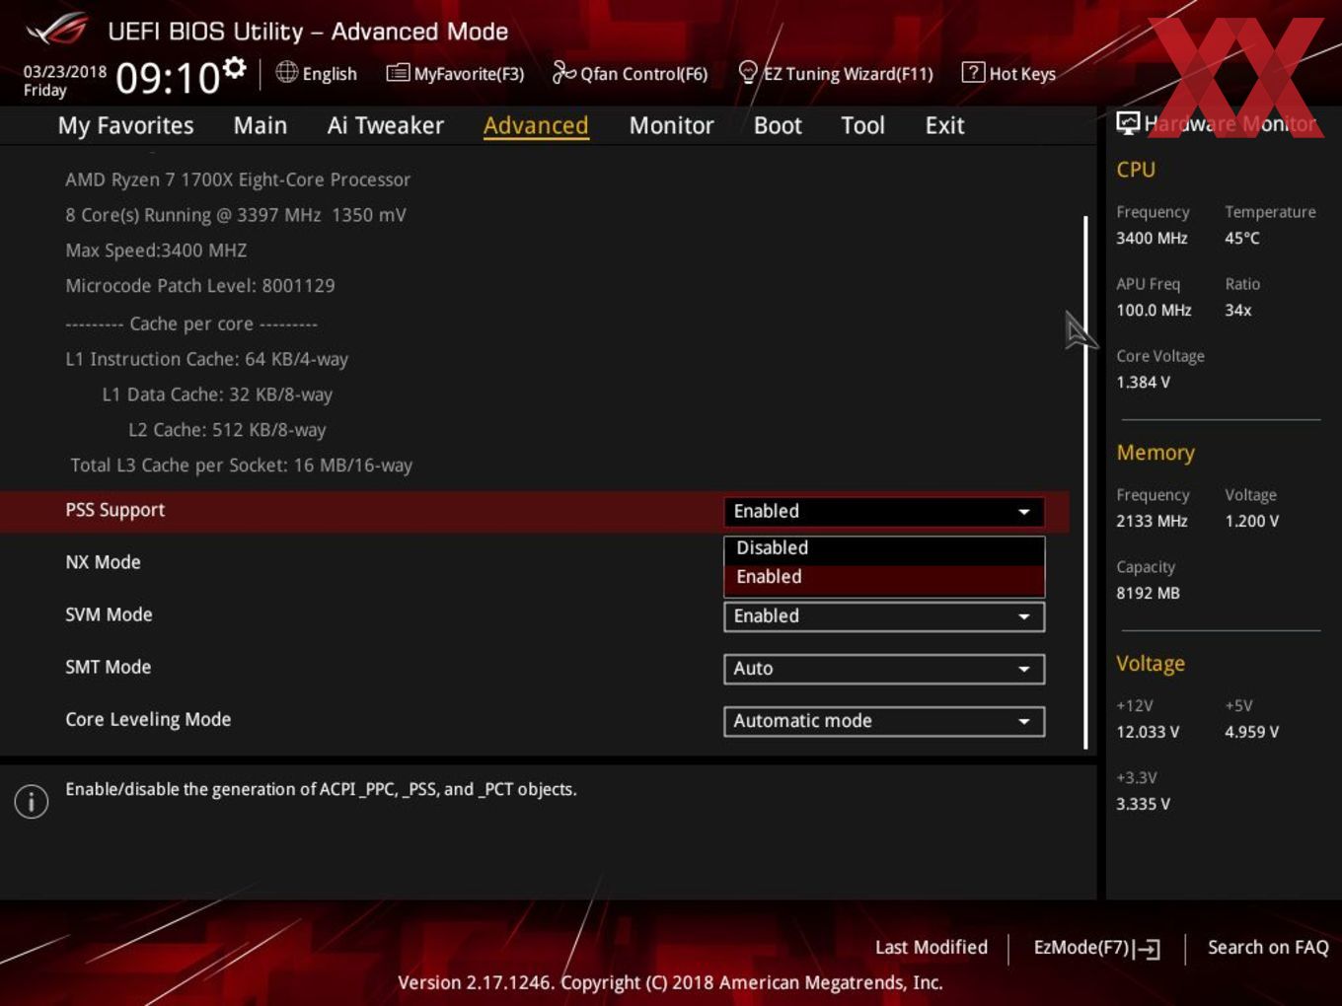Click the vertical scrollbar of settings list

[x=1085, y=483]
